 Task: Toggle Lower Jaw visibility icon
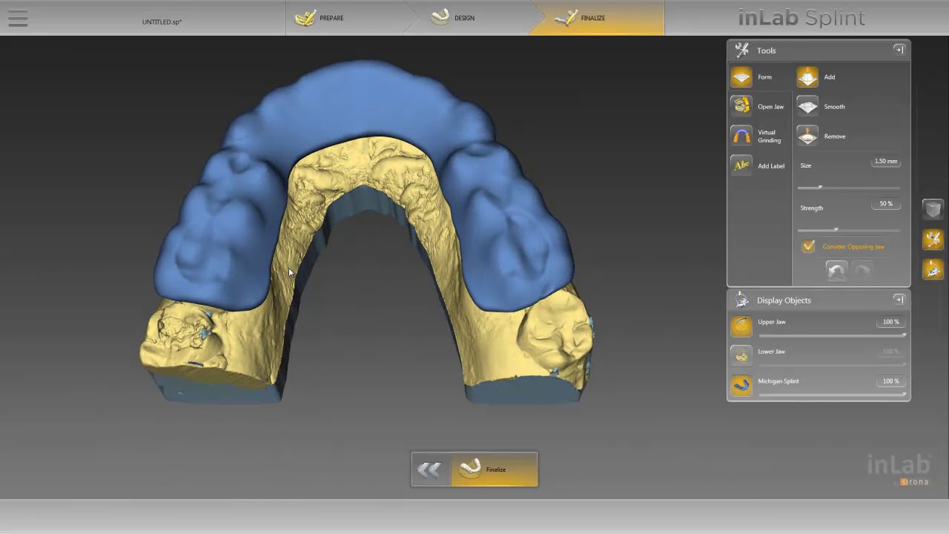[x=741, y=356]
